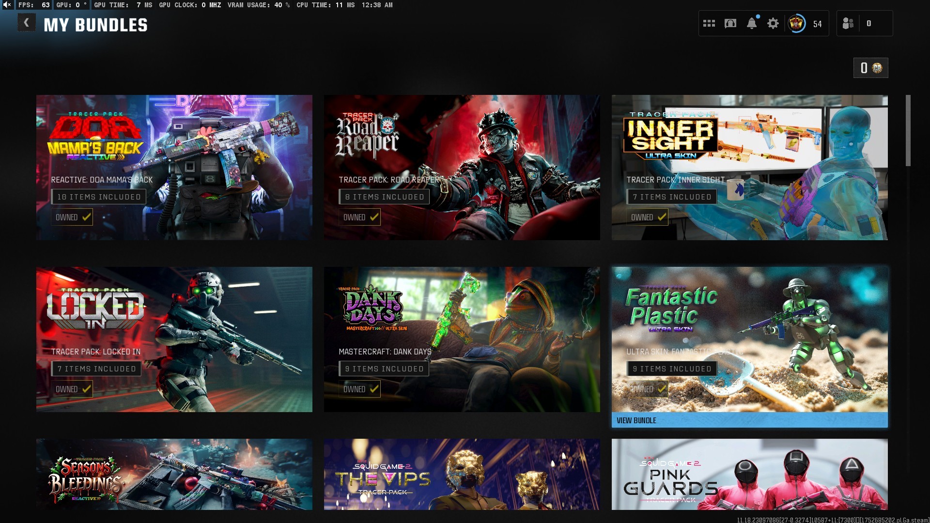Click 9 Items Included on Dank Days
This screenshot has width=930, height=523.
tap(384, 369)
